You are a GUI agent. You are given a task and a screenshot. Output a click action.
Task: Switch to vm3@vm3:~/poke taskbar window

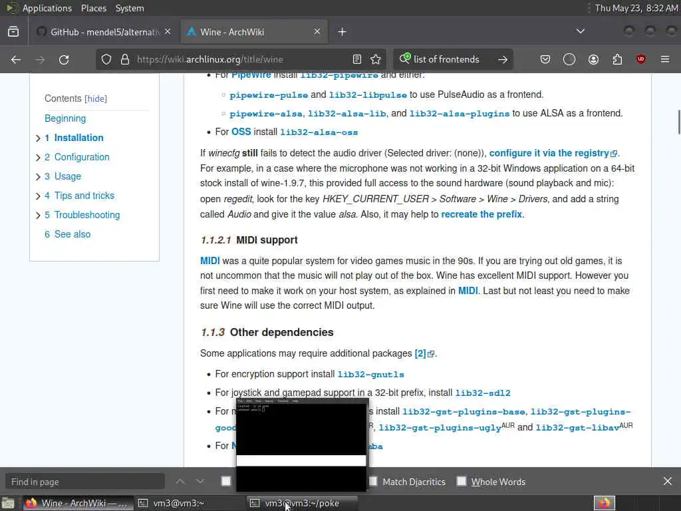pyautogui.click(x=303, y=503)
